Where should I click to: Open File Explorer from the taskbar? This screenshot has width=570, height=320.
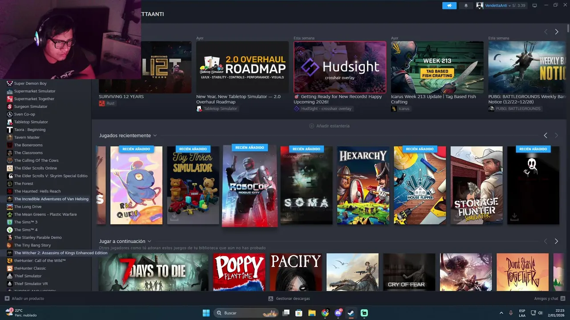click(x=312, y=313)
